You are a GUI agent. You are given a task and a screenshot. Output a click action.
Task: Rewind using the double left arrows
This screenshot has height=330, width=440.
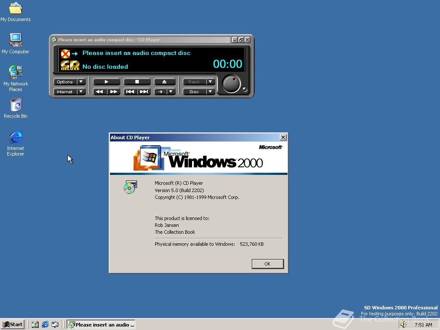click(x=100, y=92)
